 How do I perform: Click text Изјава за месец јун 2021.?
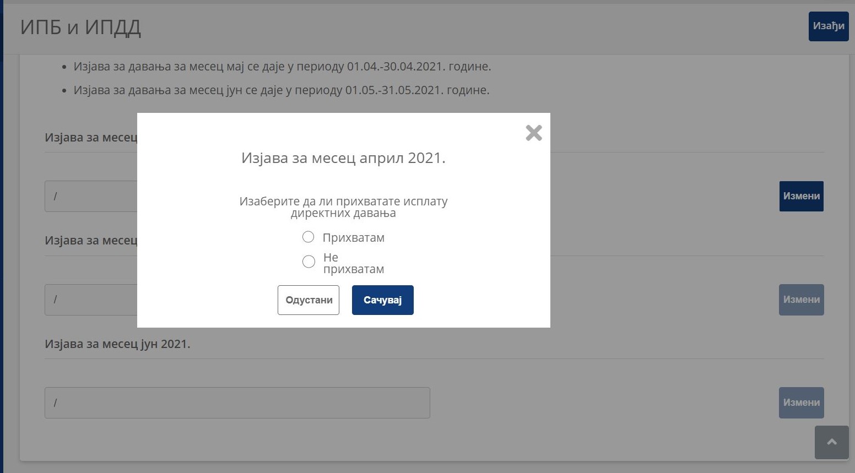tap(117, 344)
